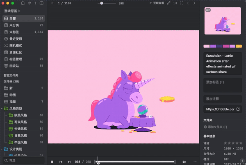Collapse the 设计类别 folder arrow
This screenshot has height=165, width=246.
(x=2, y=149)
